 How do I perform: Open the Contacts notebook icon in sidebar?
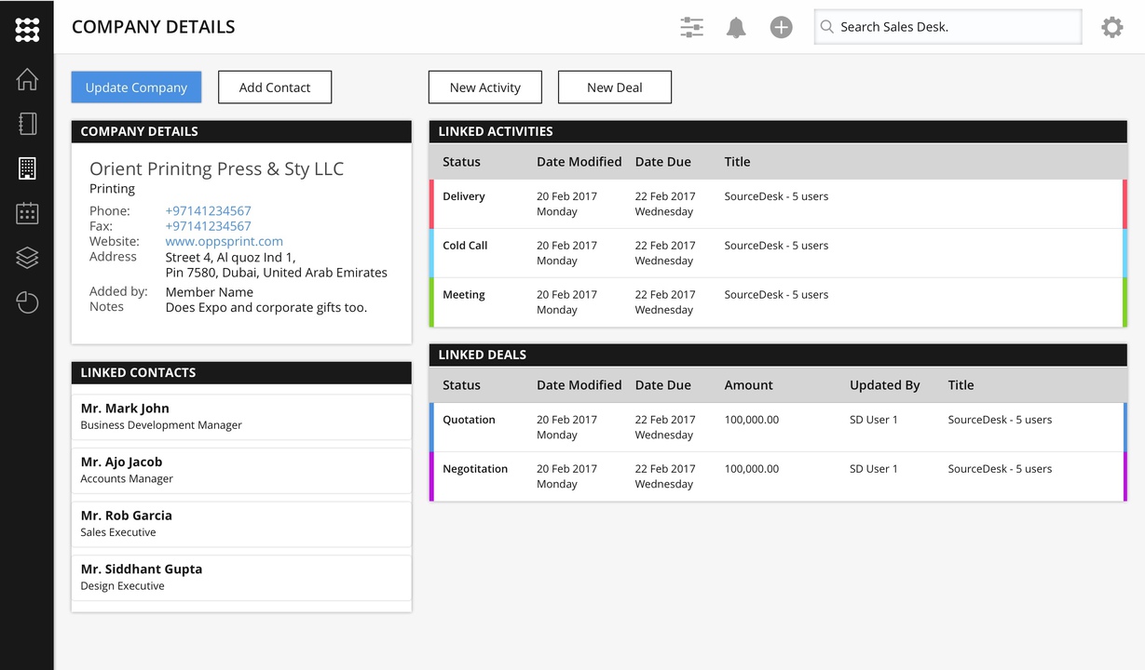click(x=27, y=123)
